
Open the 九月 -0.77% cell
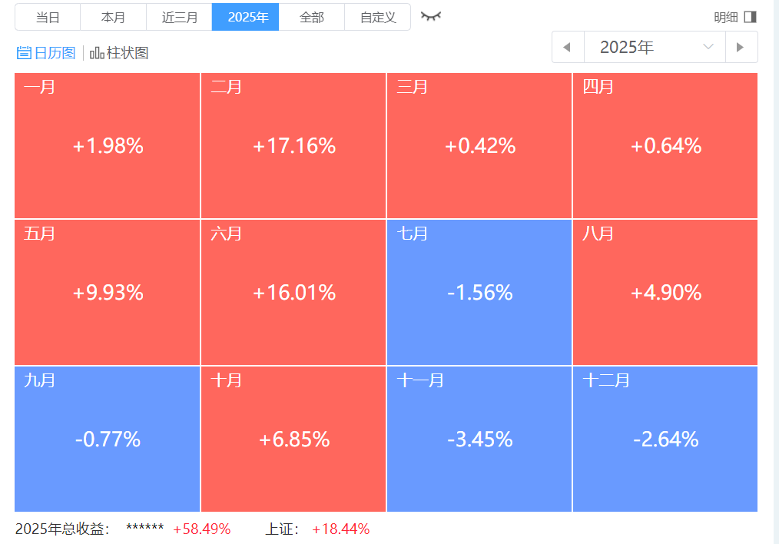(108, 439)
